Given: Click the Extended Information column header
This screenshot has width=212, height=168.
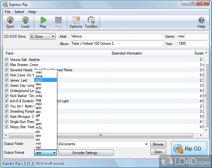Looking at the screenshot, I should pyautogui.click(x=148, y=53).
